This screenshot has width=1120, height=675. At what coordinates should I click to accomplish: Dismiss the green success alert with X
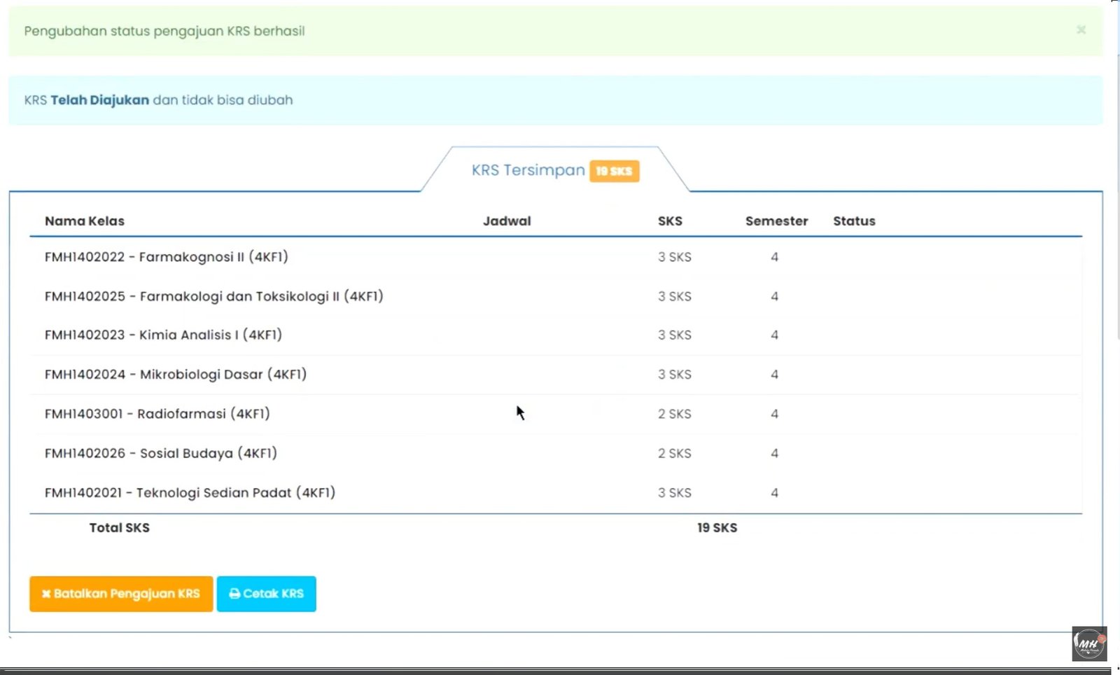(1081, 30)
